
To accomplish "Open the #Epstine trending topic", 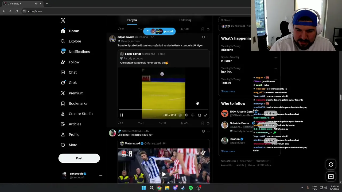I will click(227, 50).
